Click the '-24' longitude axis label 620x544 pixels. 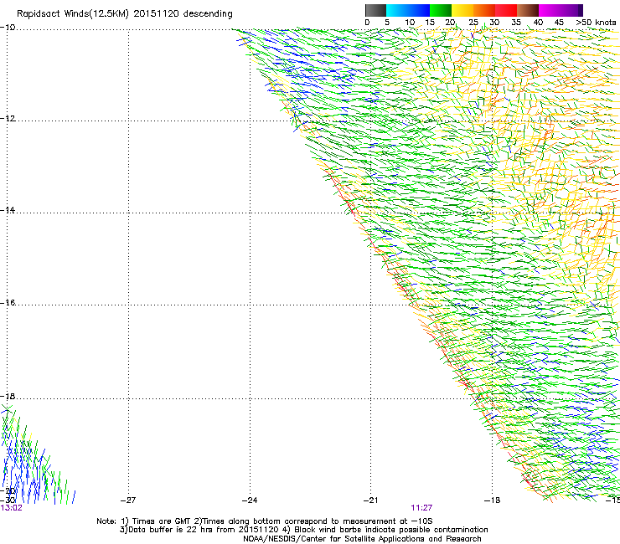[x=250, y=500]
